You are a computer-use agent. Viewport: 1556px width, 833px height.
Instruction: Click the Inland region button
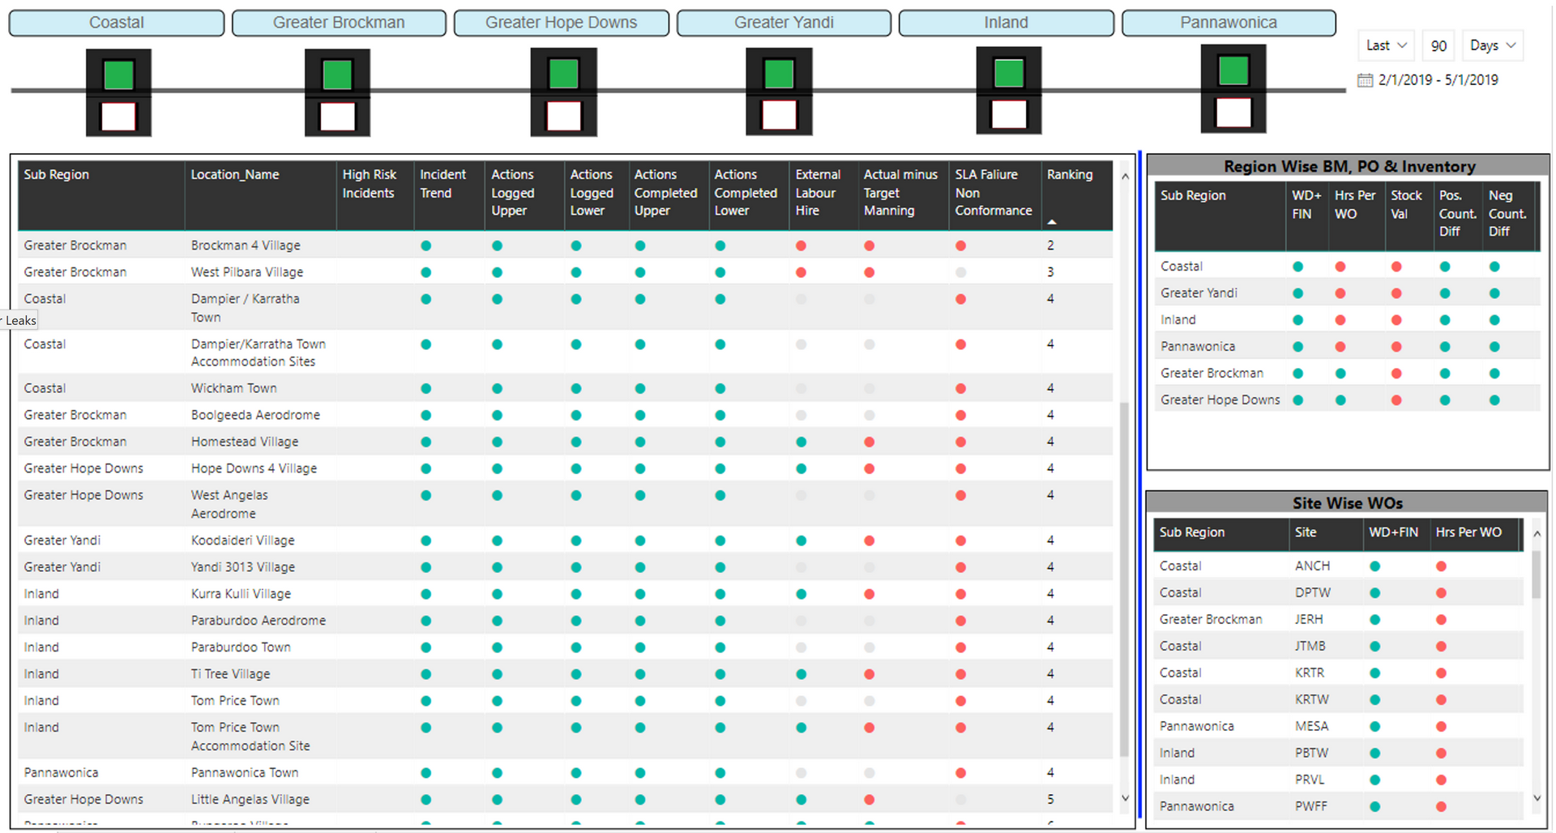coord(1006,23)
